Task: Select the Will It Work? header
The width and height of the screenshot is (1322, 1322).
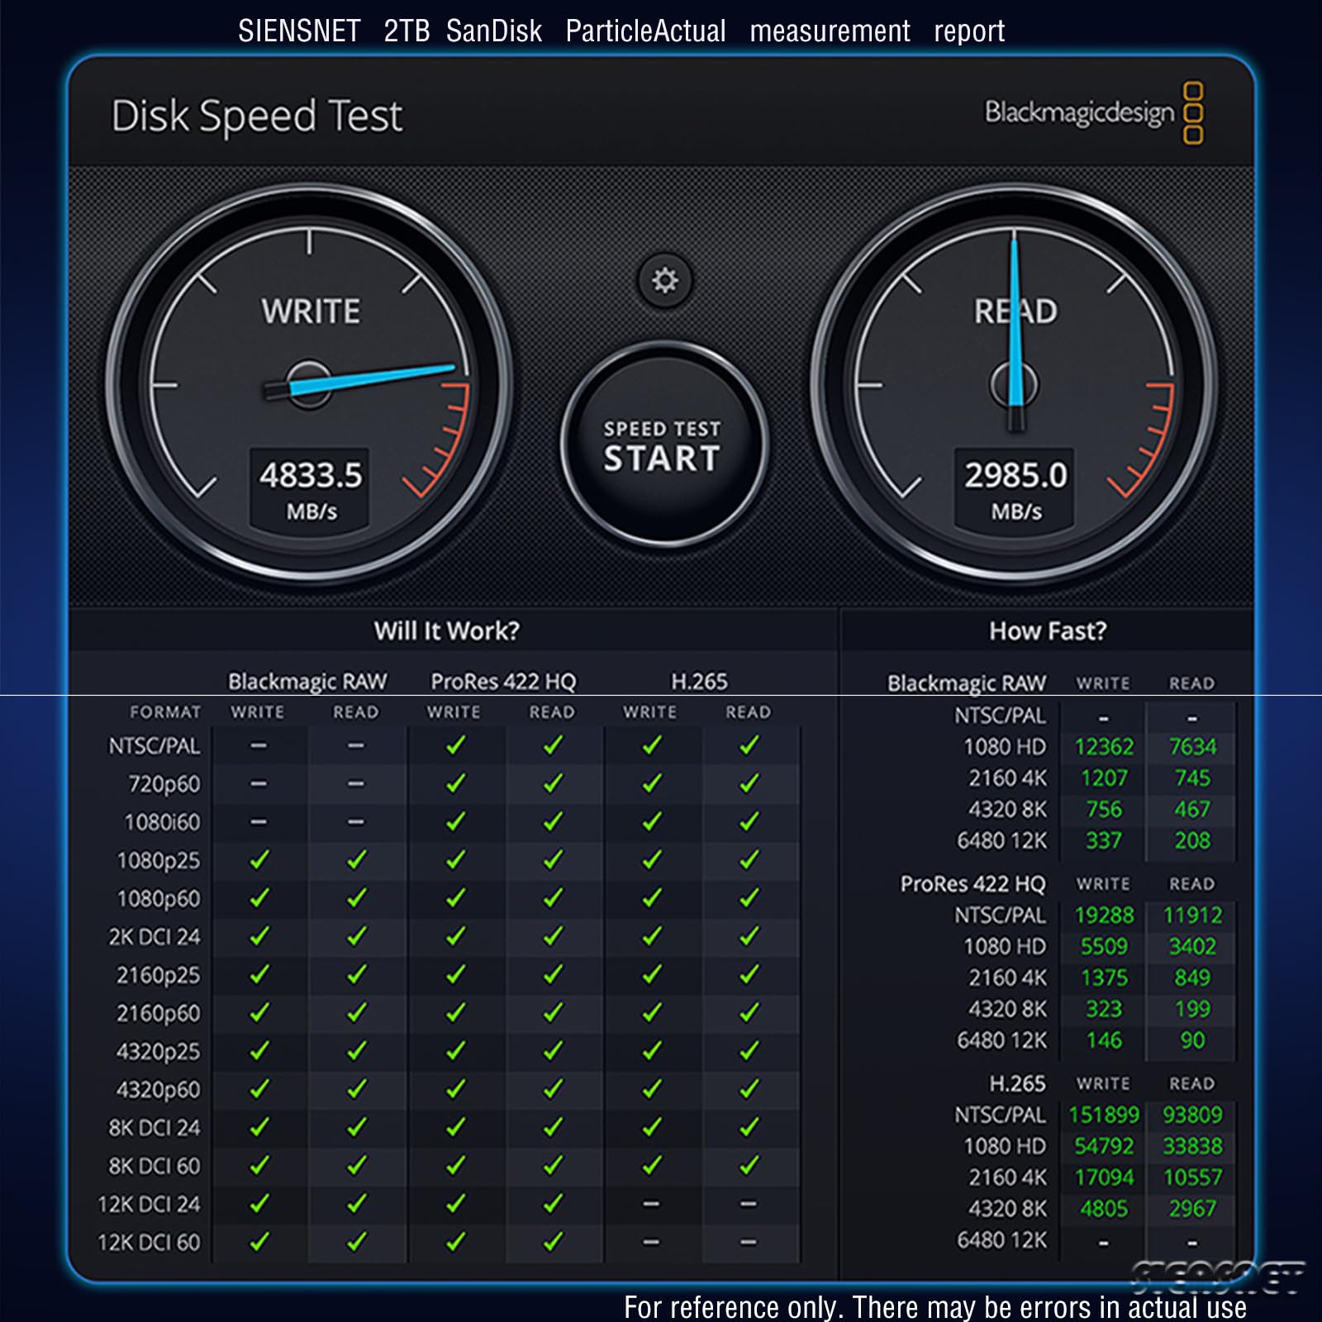Action: [x=447, y=630]
